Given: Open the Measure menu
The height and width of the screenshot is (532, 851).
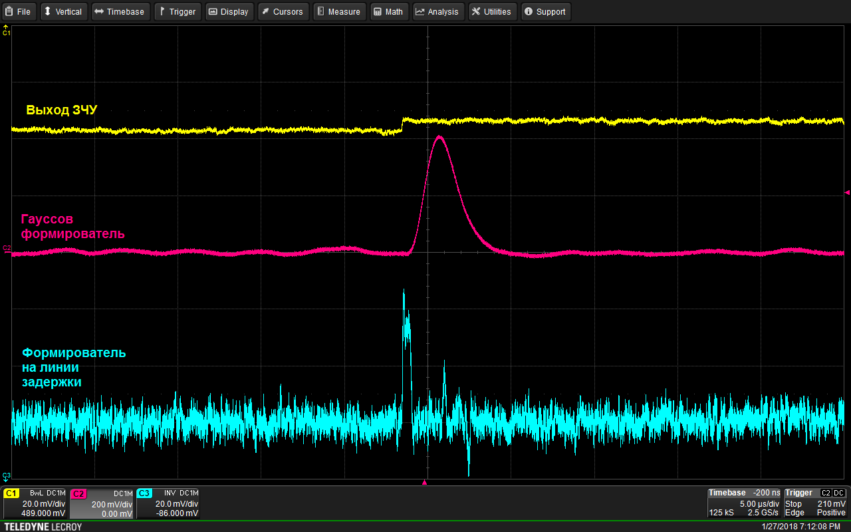Looking at the screenshot, I should (x=338, y=11).
